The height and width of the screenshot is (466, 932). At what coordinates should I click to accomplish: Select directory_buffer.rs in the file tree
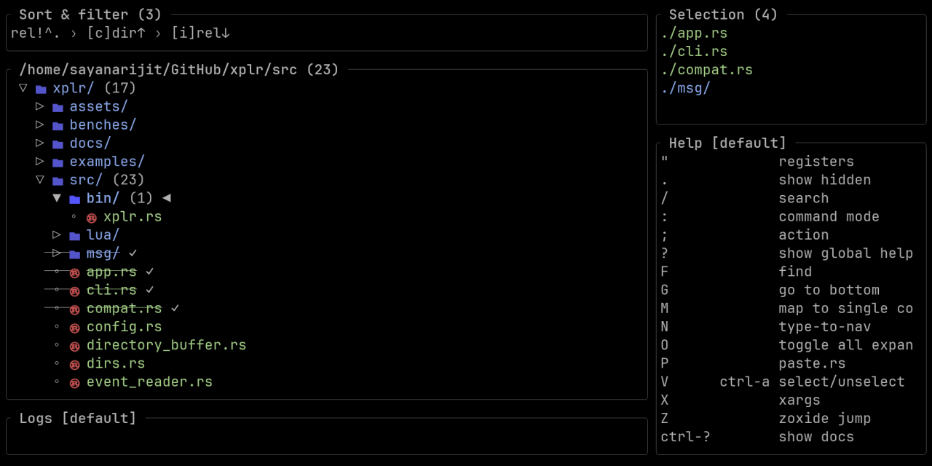[x=166, y=345]
